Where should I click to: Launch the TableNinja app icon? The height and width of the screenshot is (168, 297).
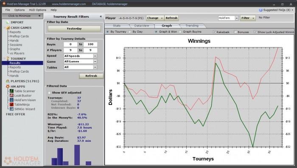(11, 105)
